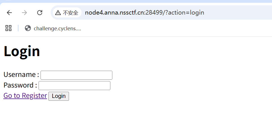
Task: Focus the Password input field
Action: click(x=74, y=86)
